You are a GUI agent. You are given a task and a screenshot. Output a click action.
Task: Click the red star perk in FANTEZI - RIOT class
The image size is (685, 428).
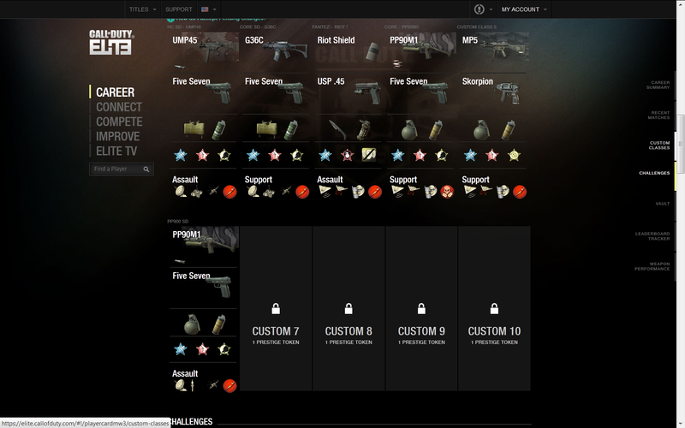(347, 155)
